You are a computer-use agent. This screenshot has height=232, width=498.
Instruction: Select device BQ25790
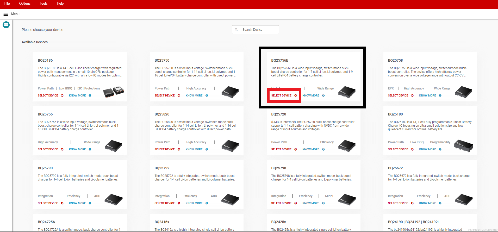click(48, 203)
